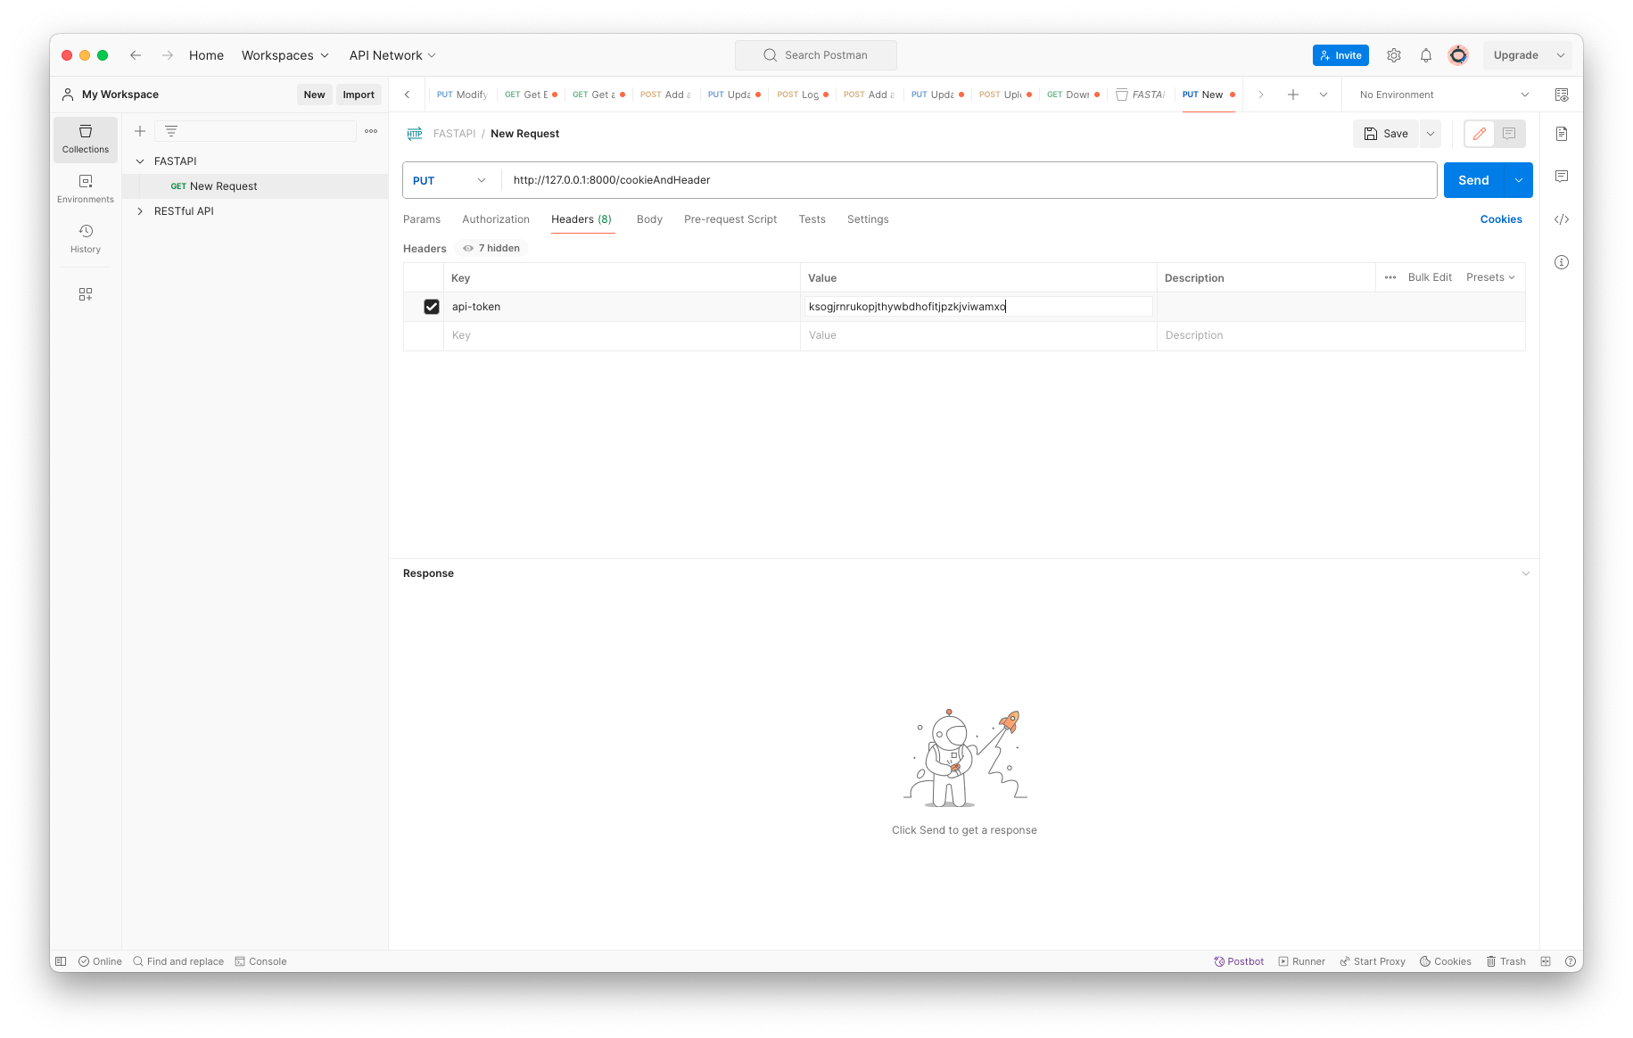Switch to the Body tab
This screenshot has width=1633, height=1038.
point(649,219)
